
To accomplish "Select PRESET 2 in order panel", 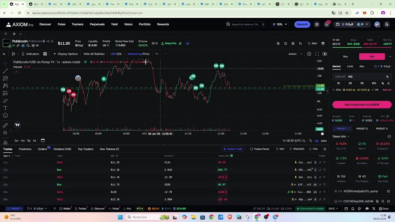I will [x=362, y=129].
